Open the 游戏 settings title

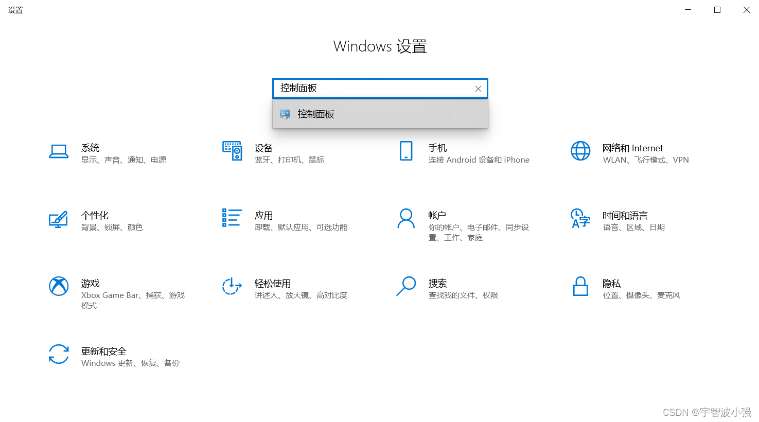click(x=91, y=284)
